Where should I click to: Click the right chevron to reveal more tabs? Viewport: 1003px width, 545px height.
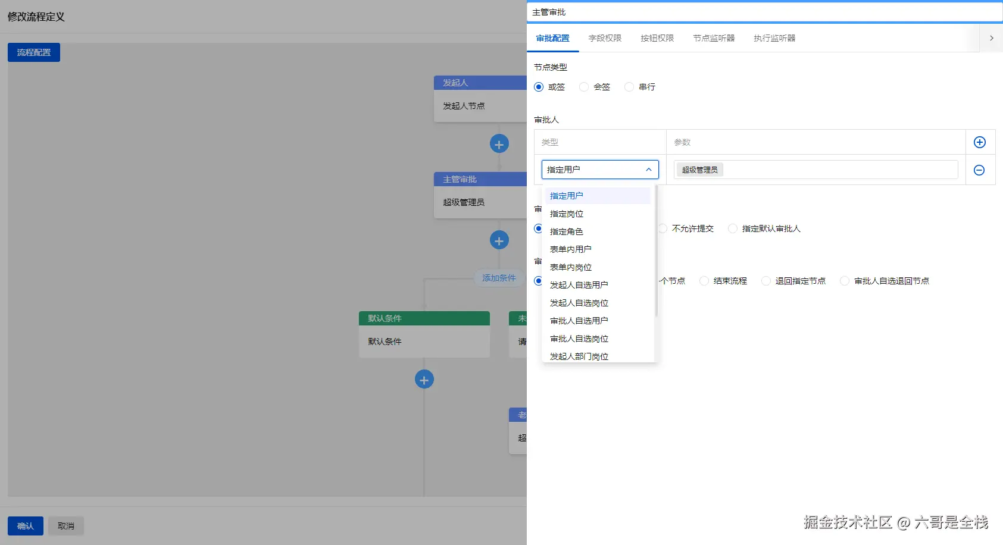(x=991, y=37)
